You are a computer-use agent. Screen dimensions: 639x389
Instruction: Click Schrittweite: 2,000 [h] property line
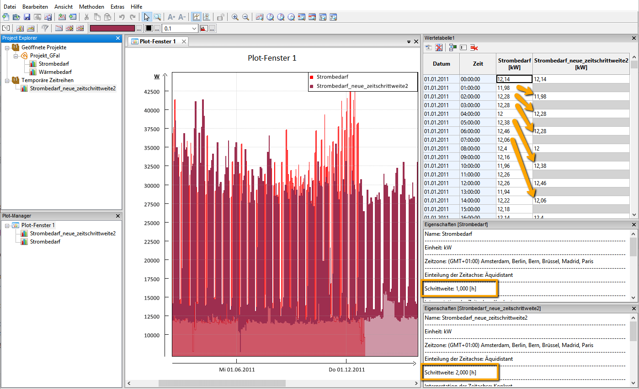[x=450, y=373]
